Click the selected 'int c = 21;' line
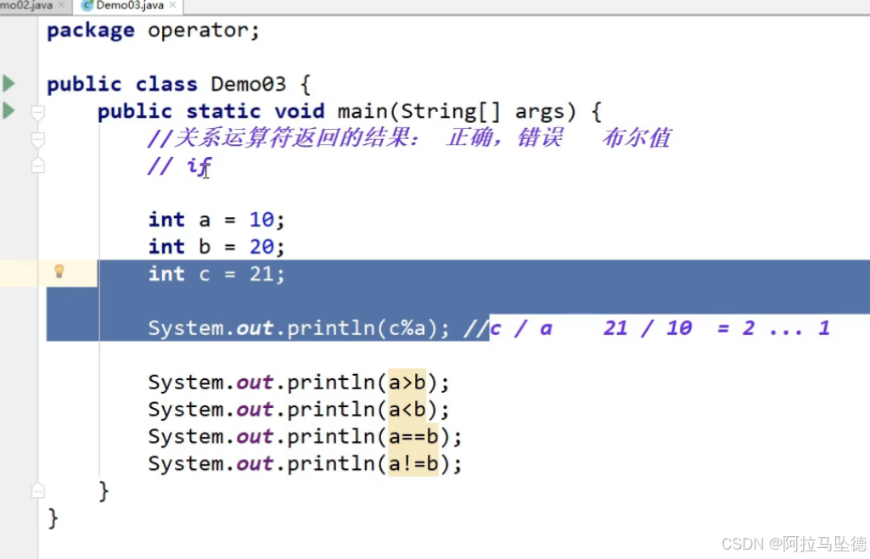Image resolution: width=870 pixels, height=559 pixels. coord(216,274)
